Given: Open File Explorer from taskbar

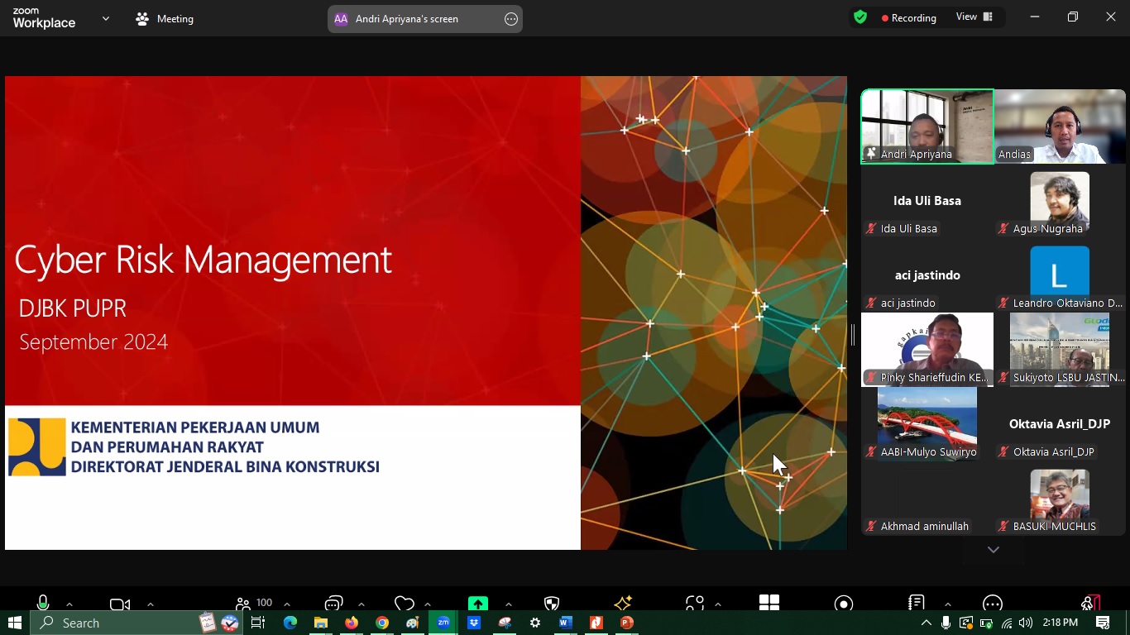Looking at the screenshot, I should [321, 623].
